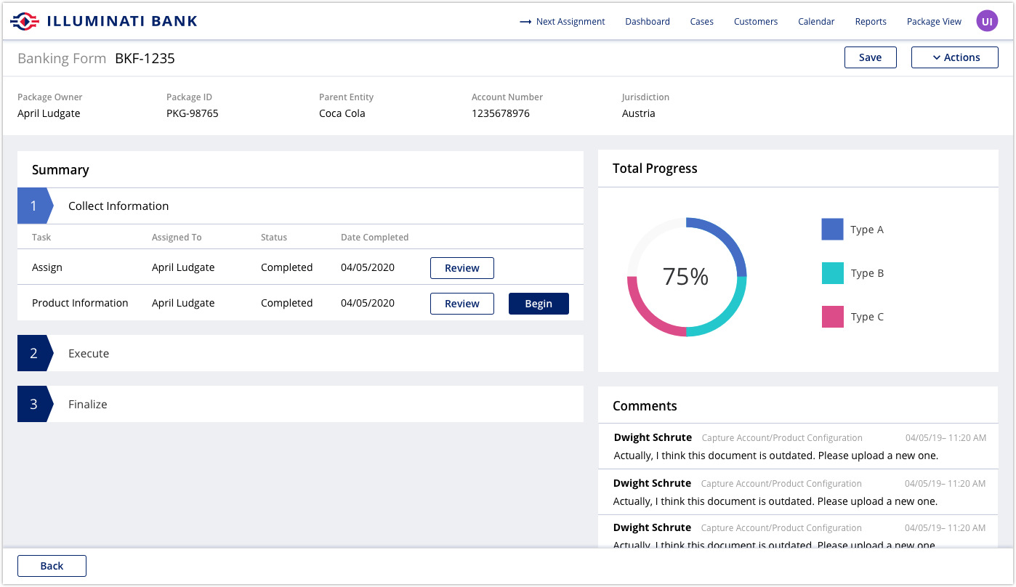Expand the Finalize section
Viewport: 1016px width, 587px height.
87,404
